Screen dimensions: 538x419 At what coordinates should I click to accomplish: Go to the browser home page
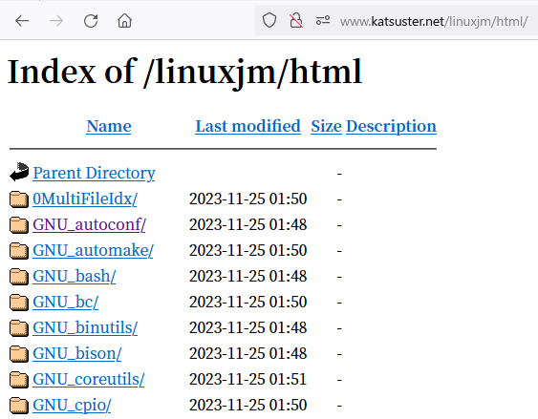124,21
